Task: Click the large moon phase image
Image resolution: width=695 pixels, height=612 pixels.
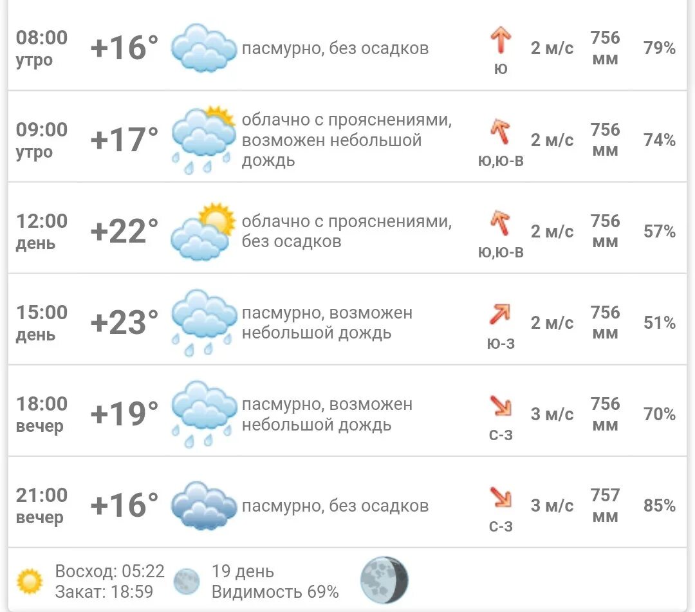Action: pyautogui.click(x=384, y=580)
